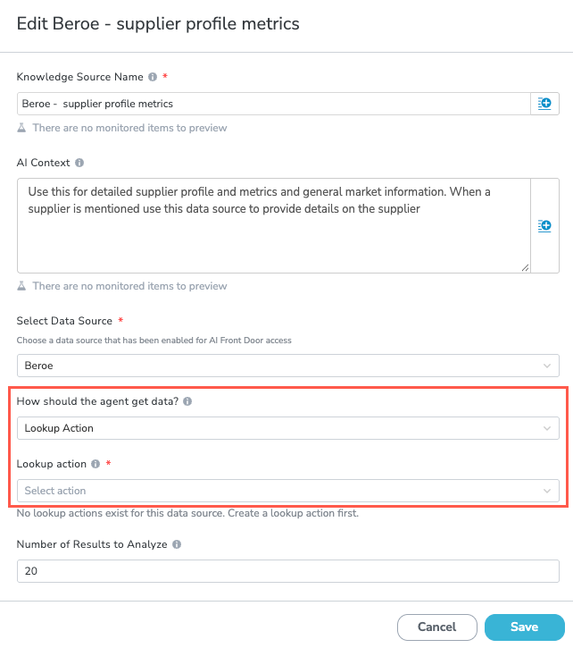Viewport: 573px width, 648px height.
Task: Click inside the AI Context textarea
Action: (274, 225)
